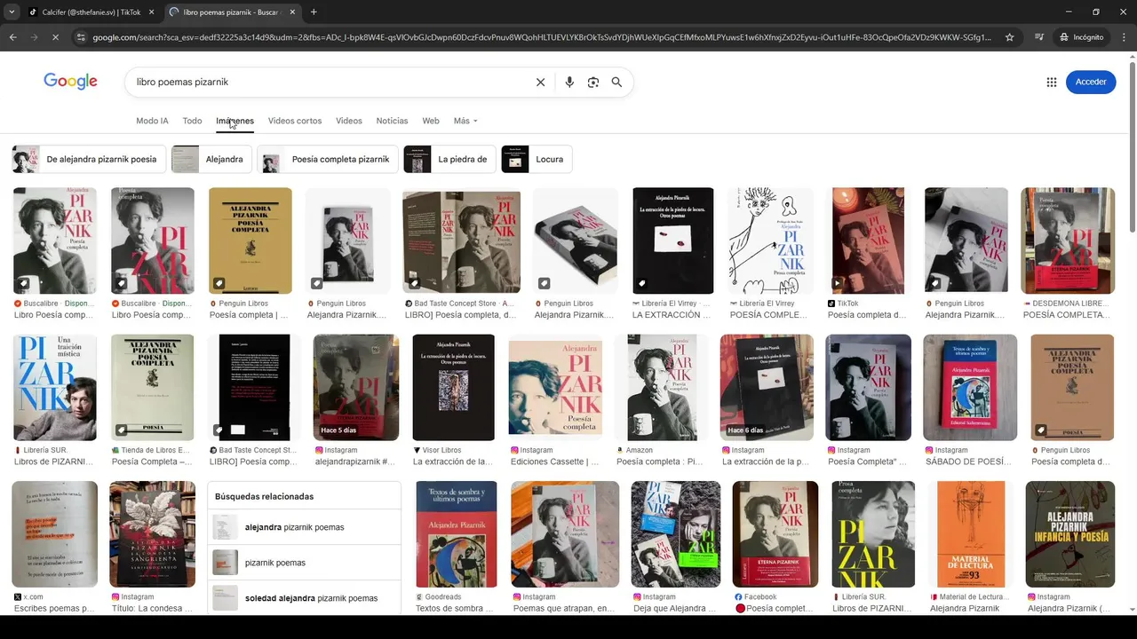The image size is (1137, 639).
Task: Expand the Más dropdown menu
Action: 465,121
